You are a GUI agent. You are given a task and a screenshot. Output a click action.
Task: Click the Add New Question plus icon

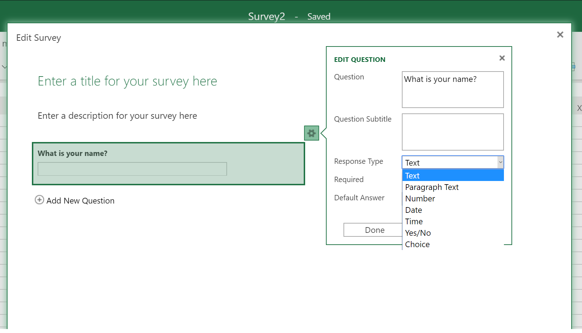coord(39,200)
